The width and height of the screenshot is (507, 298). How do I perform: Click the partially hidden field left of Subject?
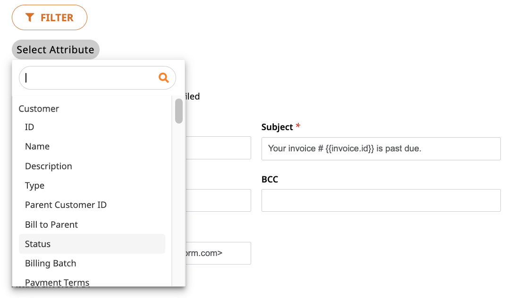pos(218,148)
